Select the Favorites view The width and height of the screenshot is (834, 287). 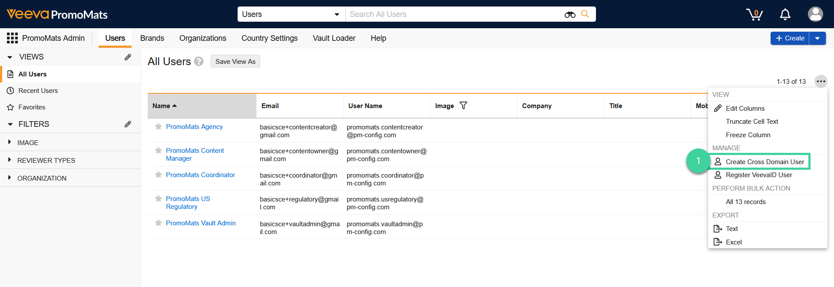(71, 107)
